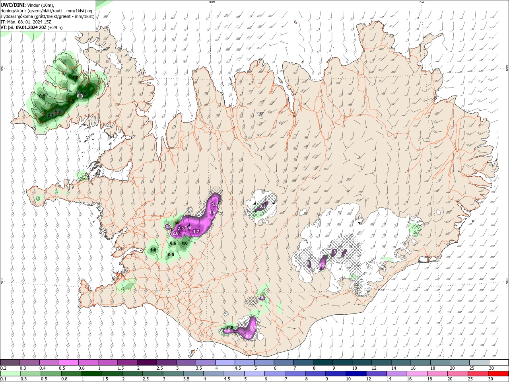
Task: Click the 2.7 rainfall value in Westfjords
Action: tap(51, 115)
